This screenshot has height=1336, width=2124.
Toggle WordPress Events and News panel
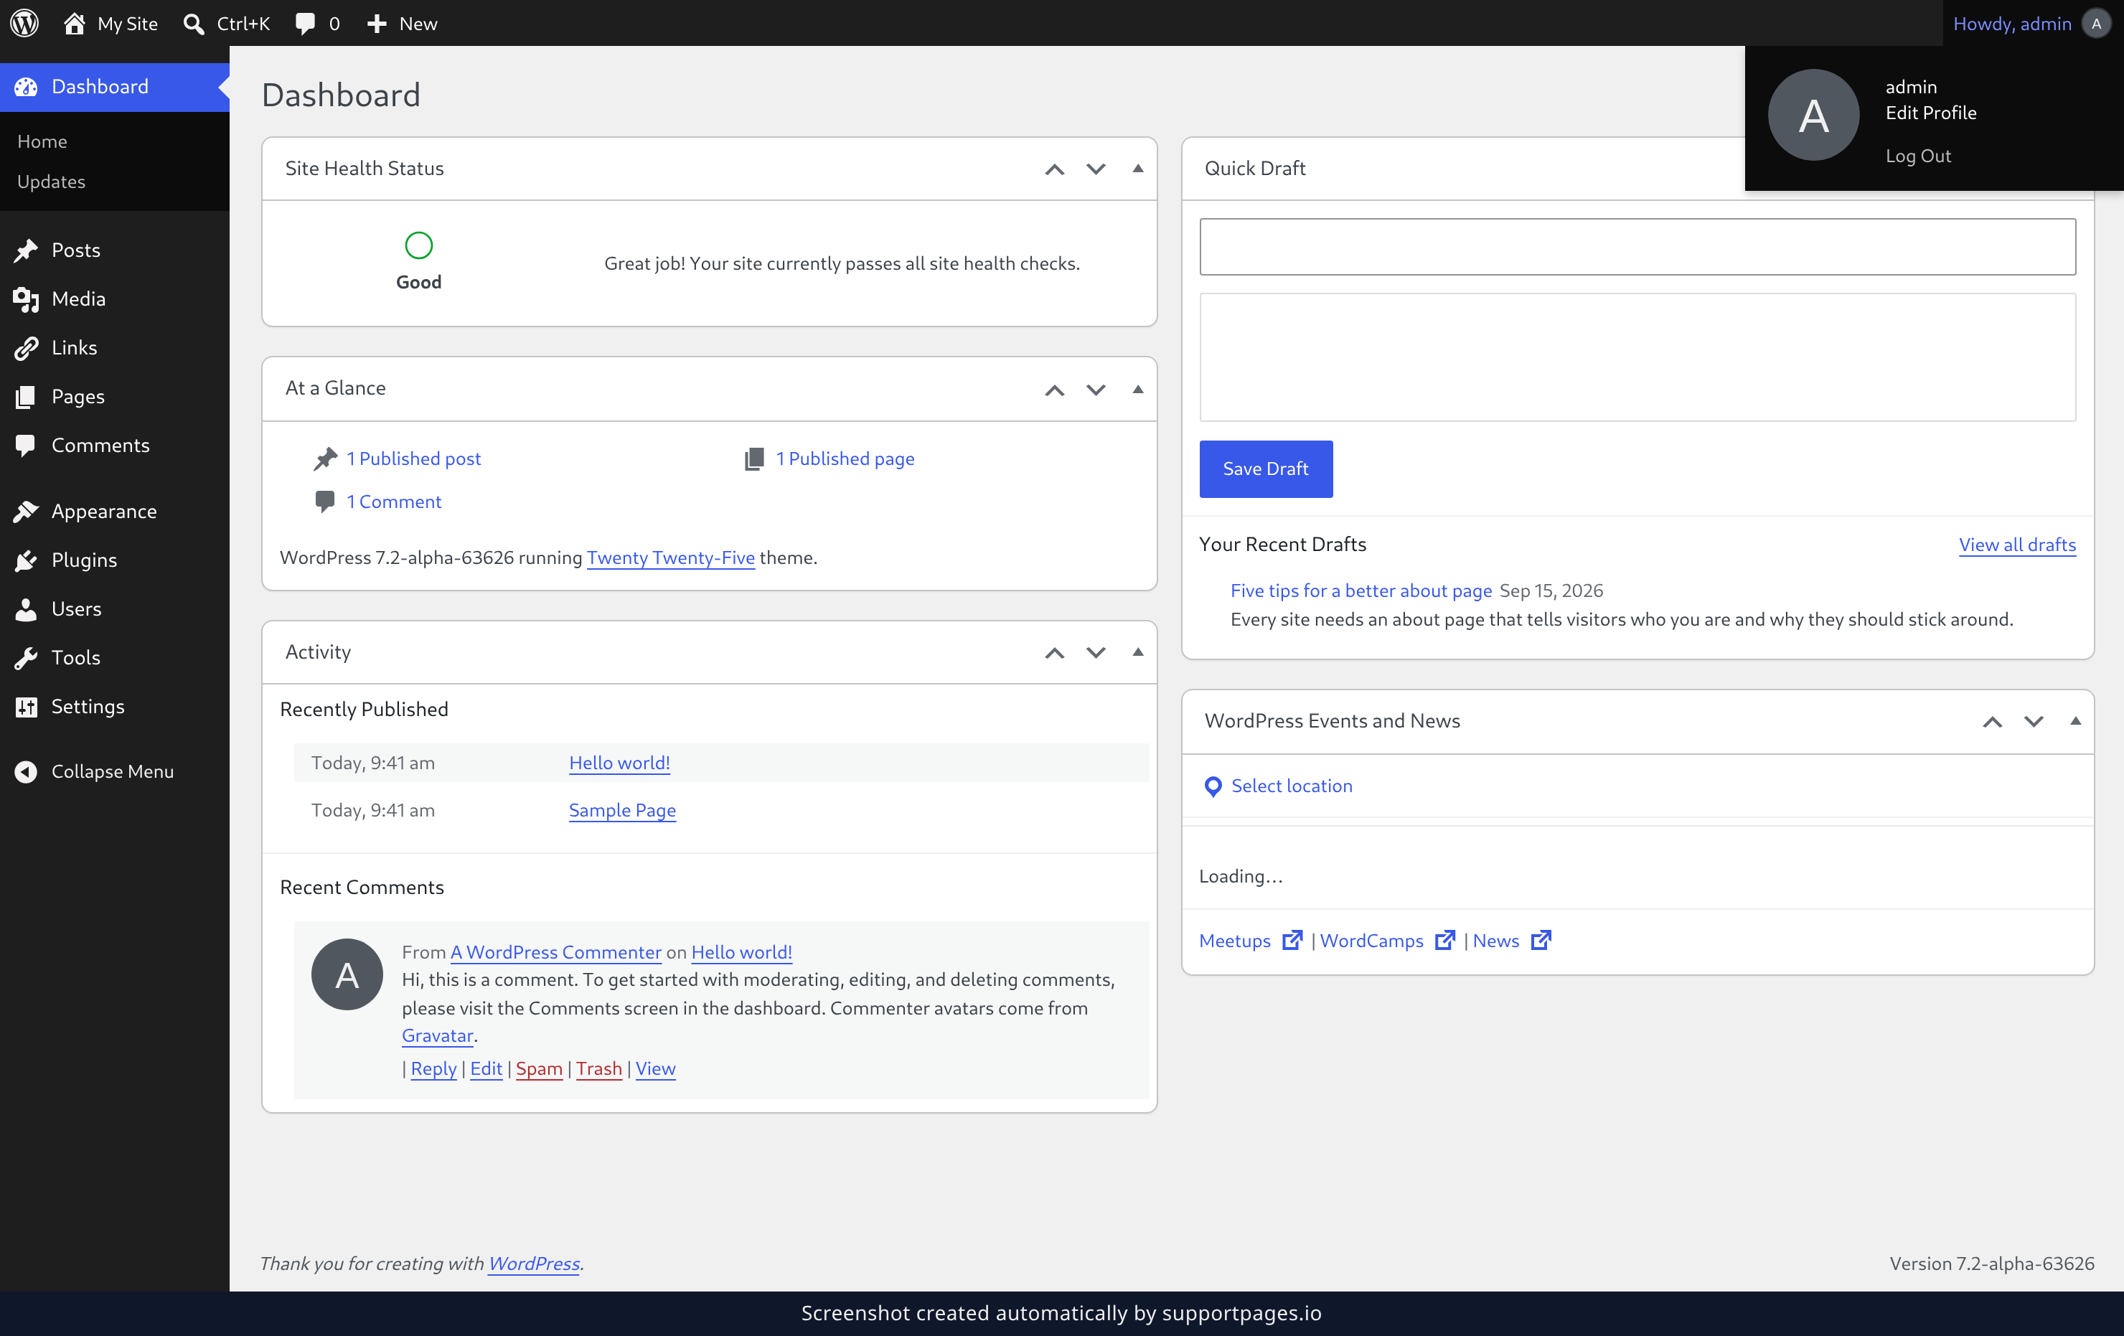click(2075, 721)
